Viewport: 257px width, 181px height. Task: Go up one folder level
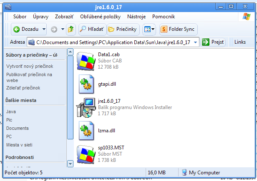(x=71, y=29)
